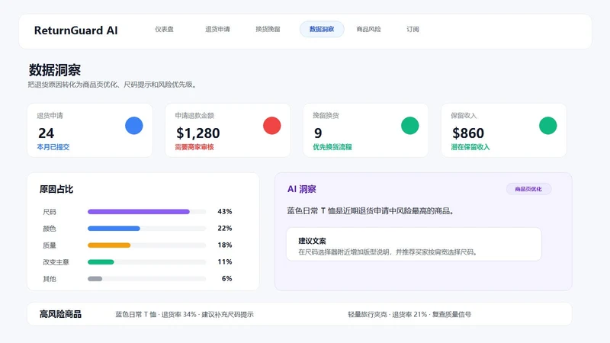Image resolution: width=610 pixels, height=343 pixels.
Task: Click the 建议文案 suggestion box
Action: coord(414,244)
